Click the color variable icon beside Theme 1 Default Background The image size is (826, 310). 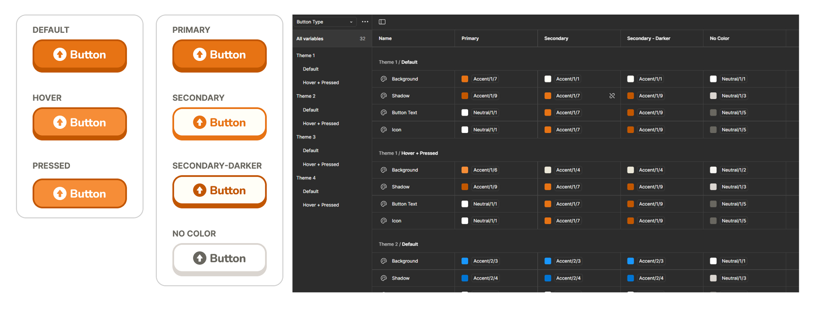click(384, 79)
